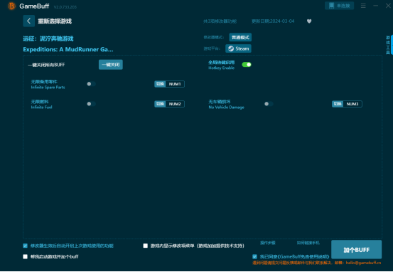Viewport: 393px width, 272px height.
Task: Open the game tools side tab
Action: [x=388, y=45]
